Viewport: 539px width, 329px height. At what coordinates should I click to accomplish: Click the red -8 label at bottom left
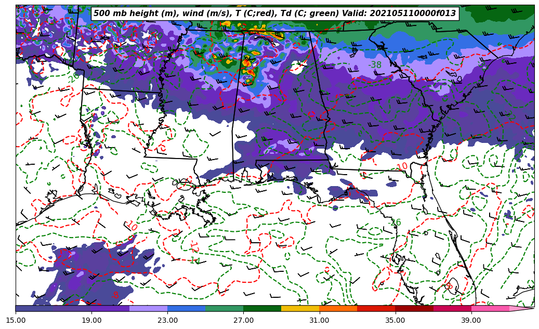[x=114, y=295]
